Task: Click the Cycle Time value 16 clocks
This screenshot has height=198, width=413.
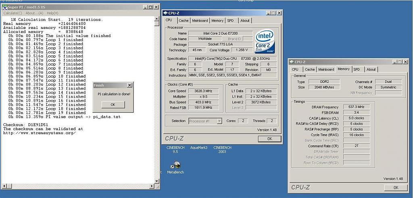Action: click(357, 135)
